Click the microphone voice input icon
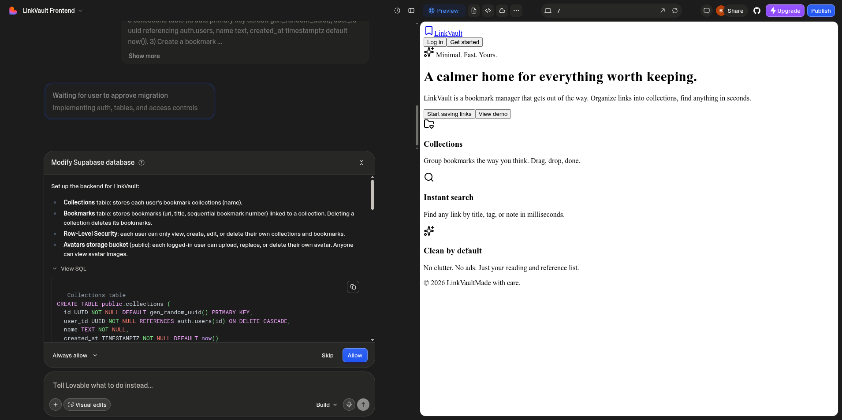 [x=349, y=405]
